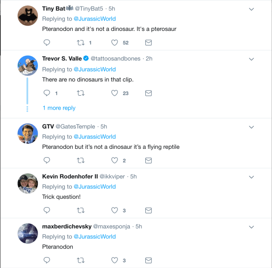Retweet Tiny Bat's pterosaur tweet
The width and height of the screenshot is (272, 268).
click(x=81, y=43)
